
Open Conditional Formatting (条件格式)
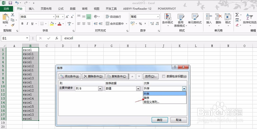(168, 20)
